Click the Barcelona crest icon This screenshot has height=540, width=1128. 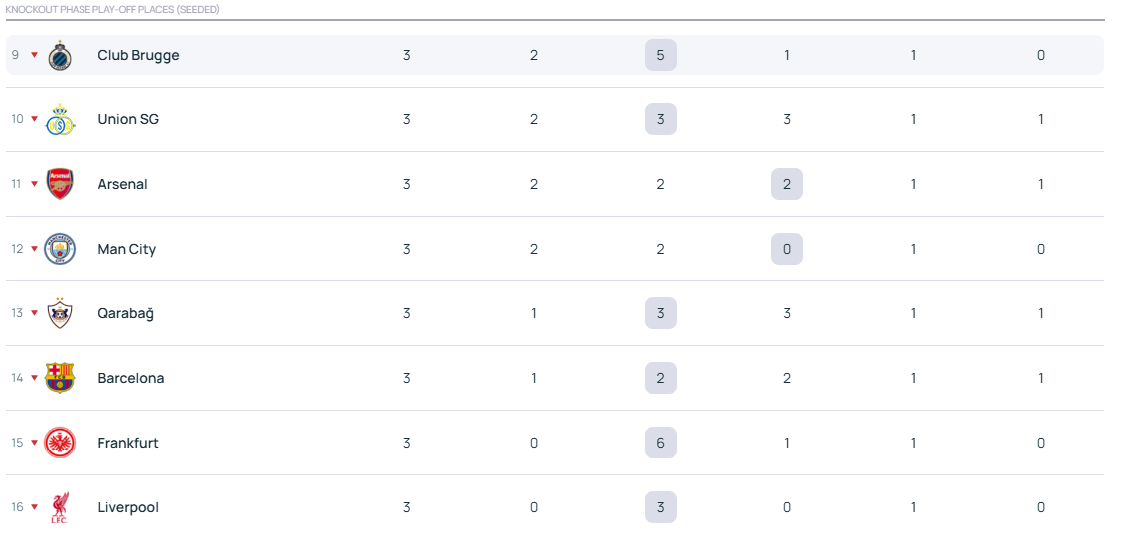click(60, 378)
